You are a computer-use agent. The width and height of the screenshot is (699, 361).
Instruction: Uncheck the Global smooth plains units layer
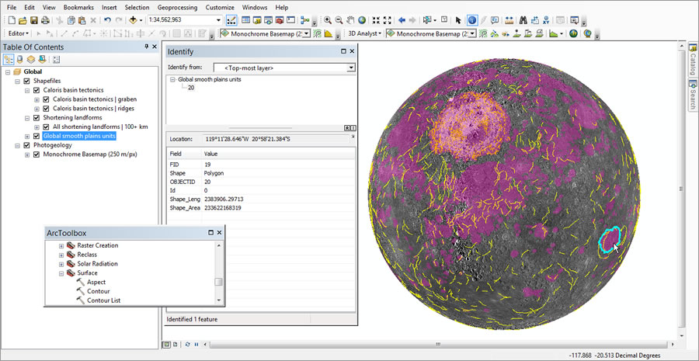pyautogui.click(x=37, y=136)
